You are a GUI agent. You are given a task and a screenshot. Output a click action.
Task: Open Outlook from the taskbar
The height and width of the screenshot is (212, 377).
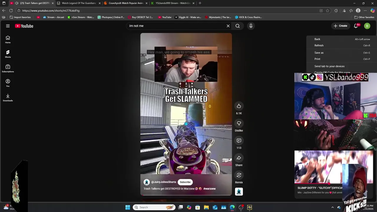(215, 207)
